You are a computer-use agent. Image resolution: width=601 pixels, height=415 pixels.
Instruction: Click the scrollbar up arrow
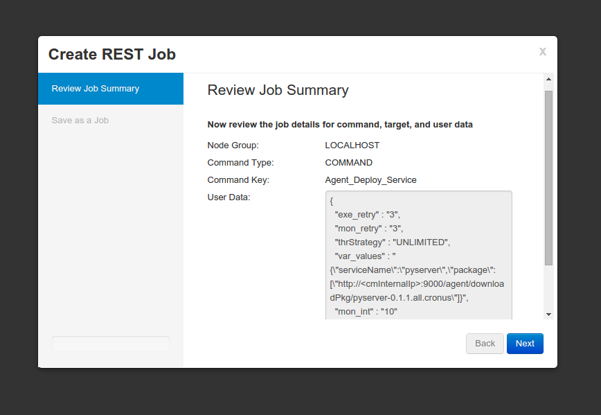click(x=548, y=79)
